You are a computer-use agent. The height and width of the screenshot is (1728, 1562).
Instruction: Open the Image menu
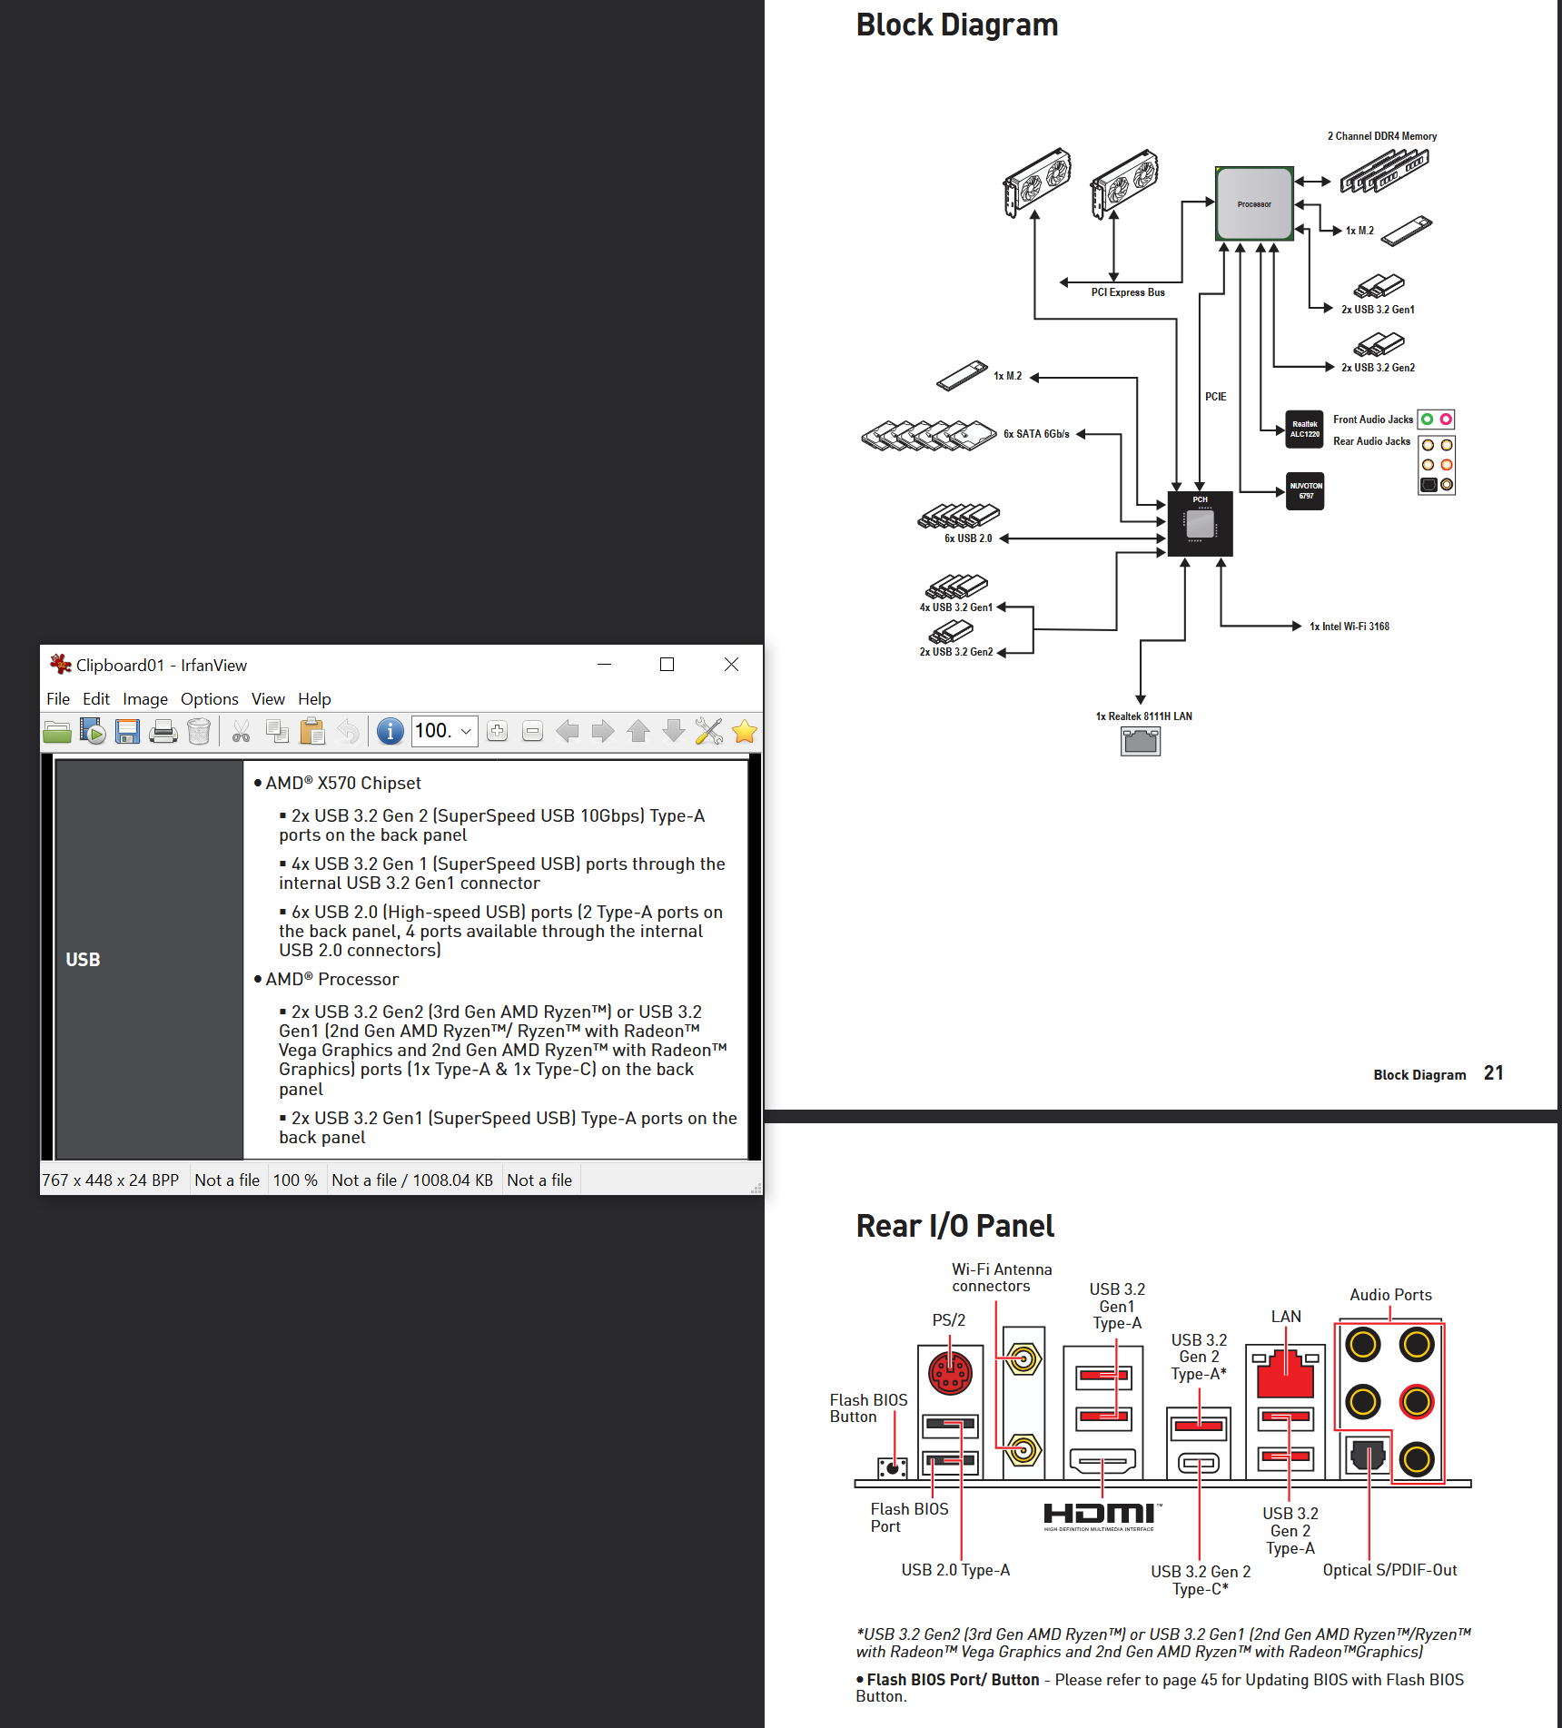click(x=145, y=698)
